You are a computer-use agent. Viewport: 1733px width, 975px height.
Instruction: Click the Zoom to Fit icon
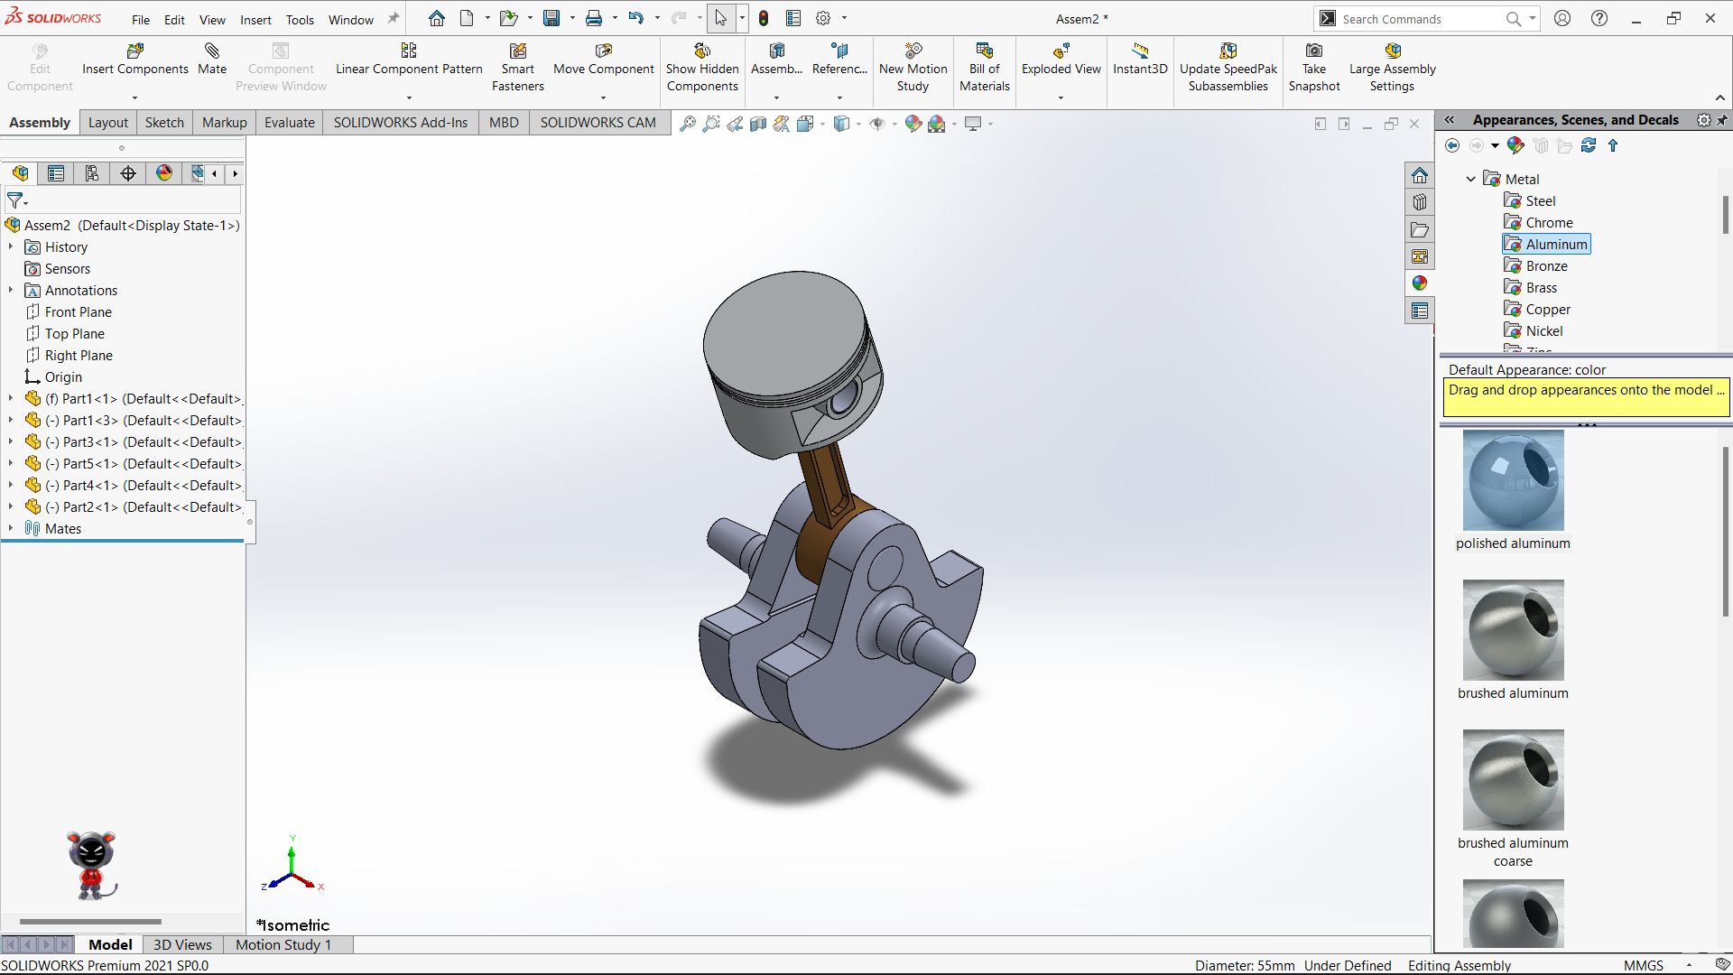click(x=688, y=124)
